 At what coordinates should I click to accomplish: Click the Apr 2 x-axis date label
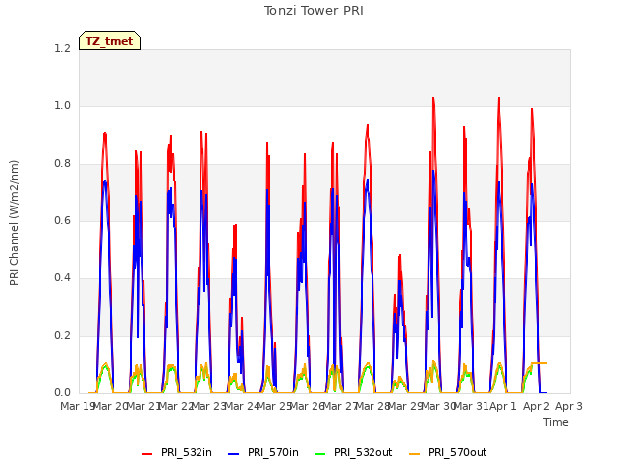pos(537,406)
